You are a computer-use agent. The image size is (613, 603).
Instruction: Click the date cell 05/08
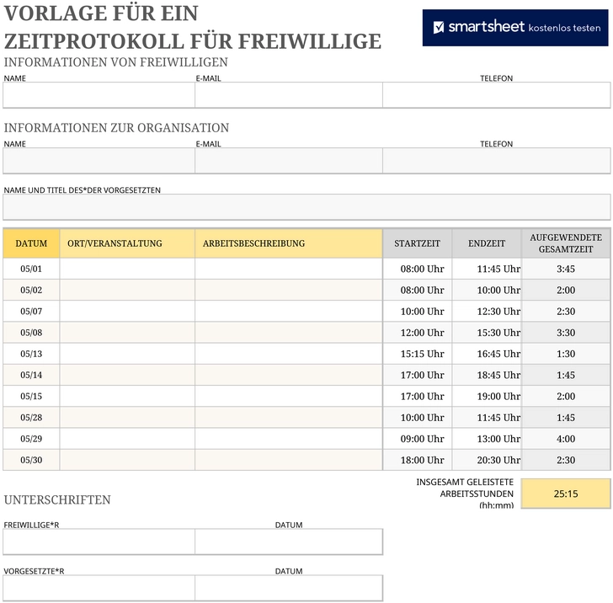pos(31,333)
